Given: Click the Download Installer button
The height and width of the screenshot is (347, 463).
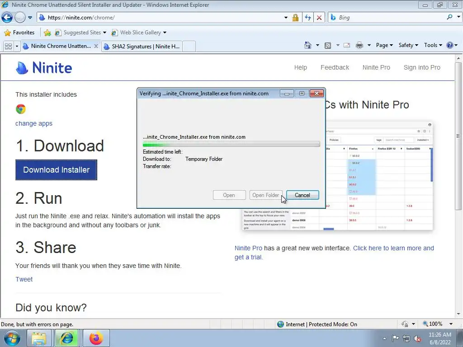Looking at the screenshot, I should 56,170.
